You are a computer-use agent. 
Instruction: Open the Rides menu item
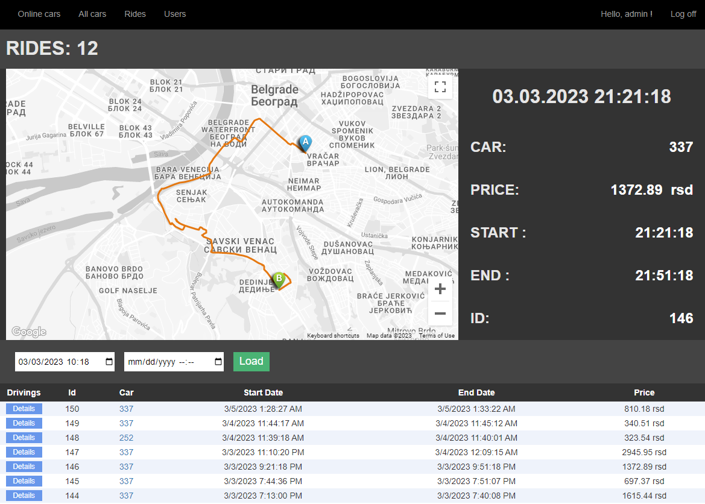tap(135, 14)
